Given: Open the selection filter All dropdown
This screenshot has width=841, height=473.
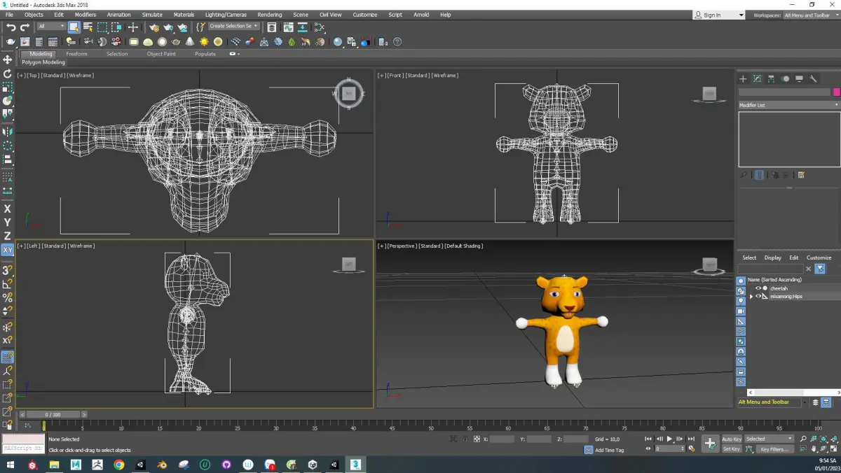Looking at the screenshot, I should [51, 27].
